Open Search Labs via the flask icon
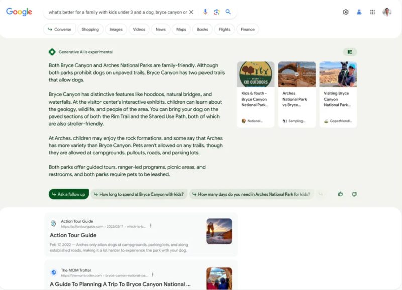The image size is (402, 290). tap(359, 12)
